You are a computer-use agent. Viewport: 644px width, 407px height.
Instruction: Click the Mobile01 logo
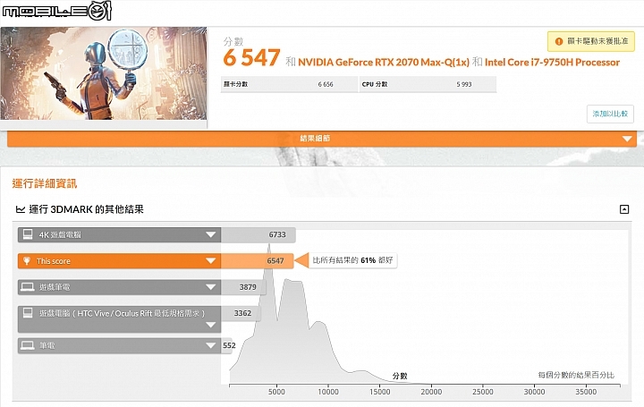[x=57, y=11]
